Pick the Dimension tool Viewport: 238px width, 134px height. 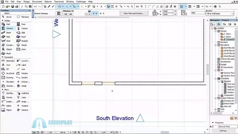8,61
